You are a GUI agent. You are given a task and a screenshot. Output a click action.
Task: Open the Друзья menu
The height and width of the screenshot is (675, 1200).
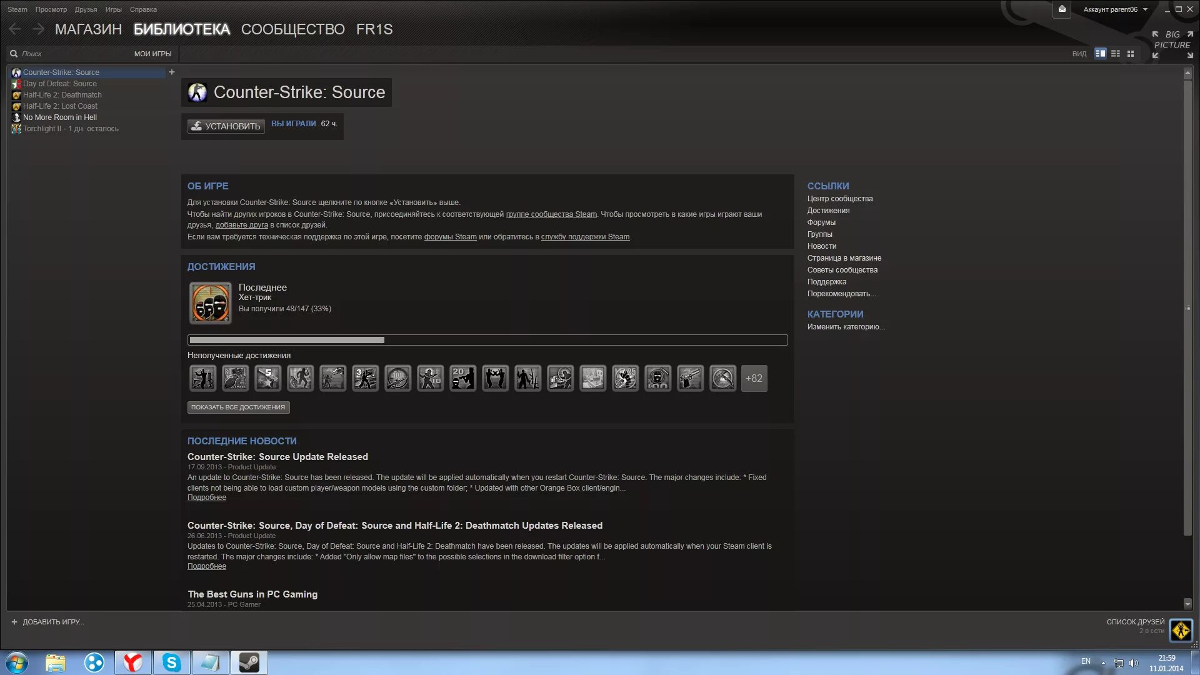click(86, 9)
